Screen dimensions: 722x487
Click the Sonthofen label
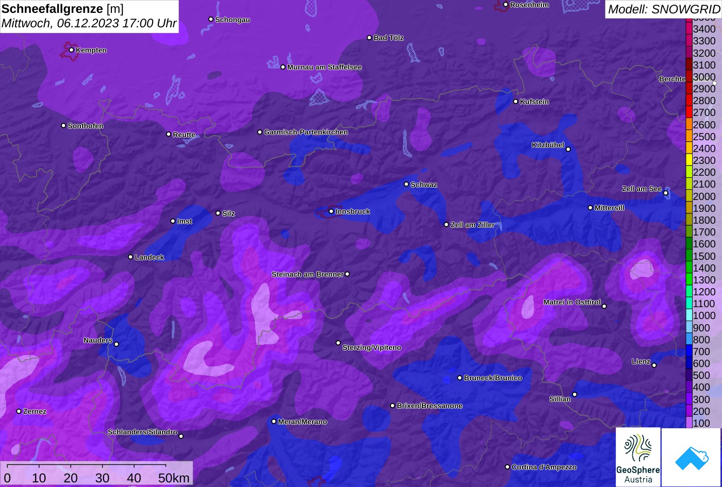tap(86, 126)
